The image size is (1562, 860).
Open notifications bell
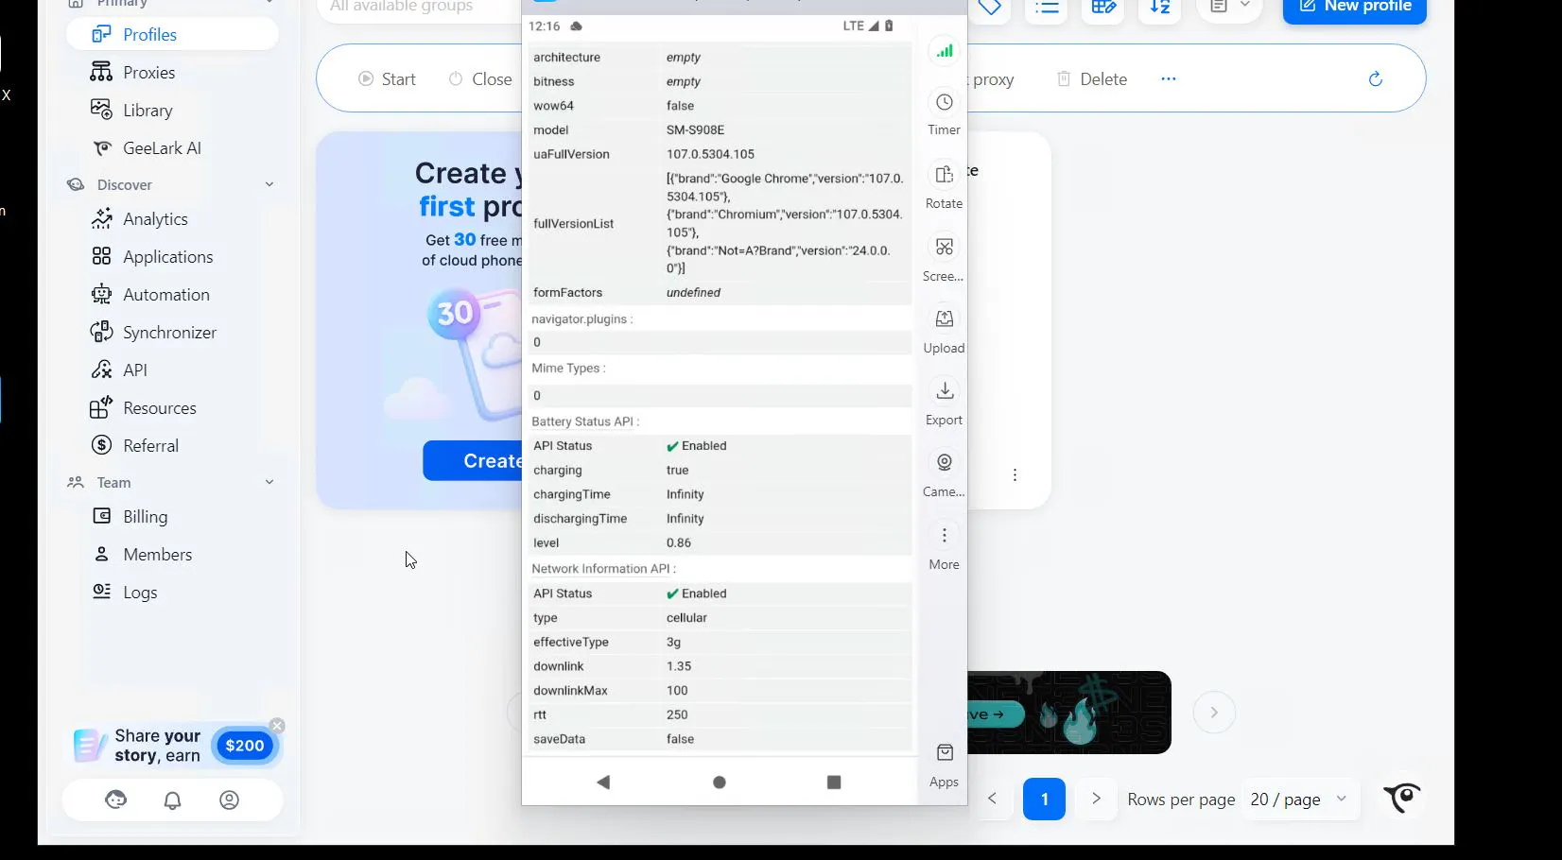tap(172, 800)
